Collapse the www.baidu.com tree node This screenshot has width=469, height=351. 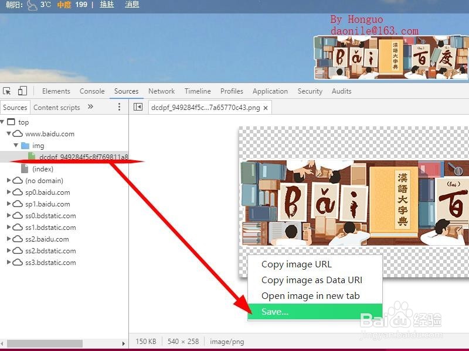(9, 133)
